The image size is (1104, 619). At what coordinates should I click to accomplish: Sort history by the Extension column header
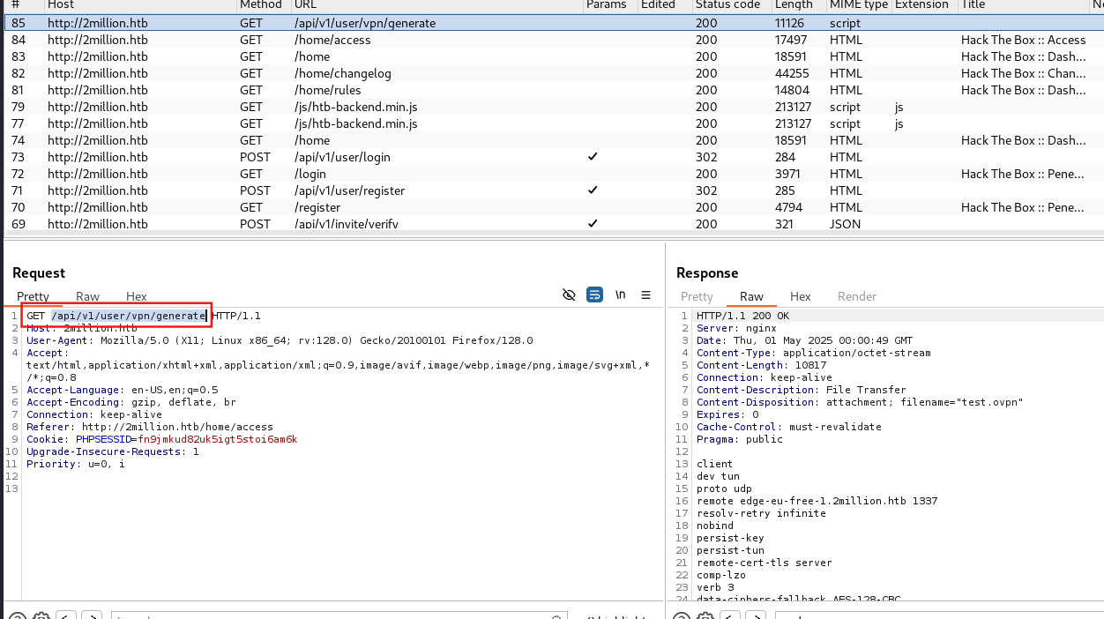pos(923,5)
